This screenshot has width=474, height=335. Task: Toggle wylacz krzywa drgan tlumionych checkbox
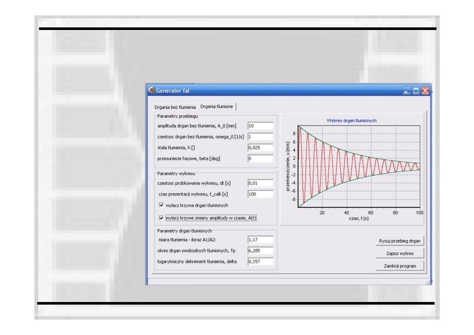pos(161,206)
